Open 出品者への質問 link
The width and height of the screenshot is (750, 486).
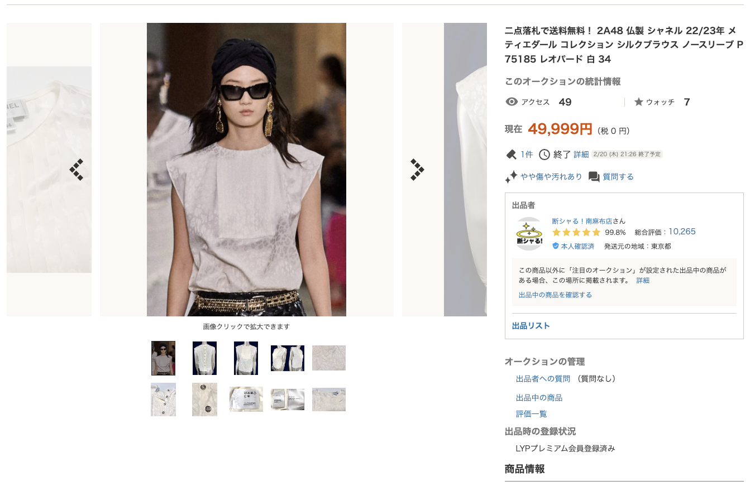[x=543, y=379]
